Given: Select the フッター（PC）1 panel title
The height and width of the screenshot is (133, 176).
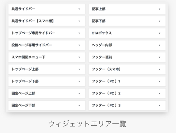Looking at the screenshot, I should [106, 81].
